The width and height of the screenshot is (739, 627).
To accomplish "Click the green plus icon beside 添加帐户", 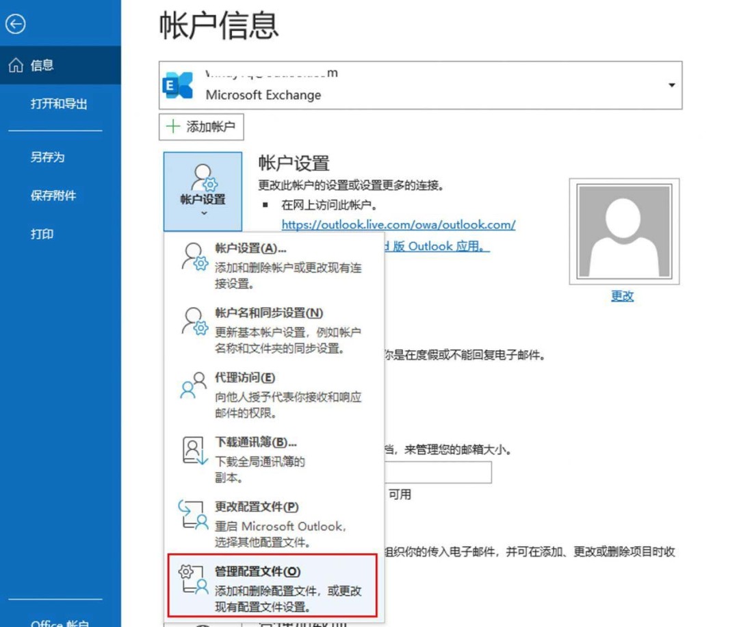I will (x=171, y=126).
